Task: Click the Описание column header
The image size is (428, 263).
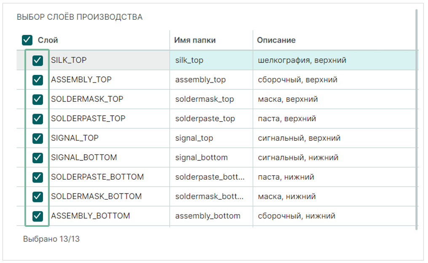Action: (x=276, y=40)
